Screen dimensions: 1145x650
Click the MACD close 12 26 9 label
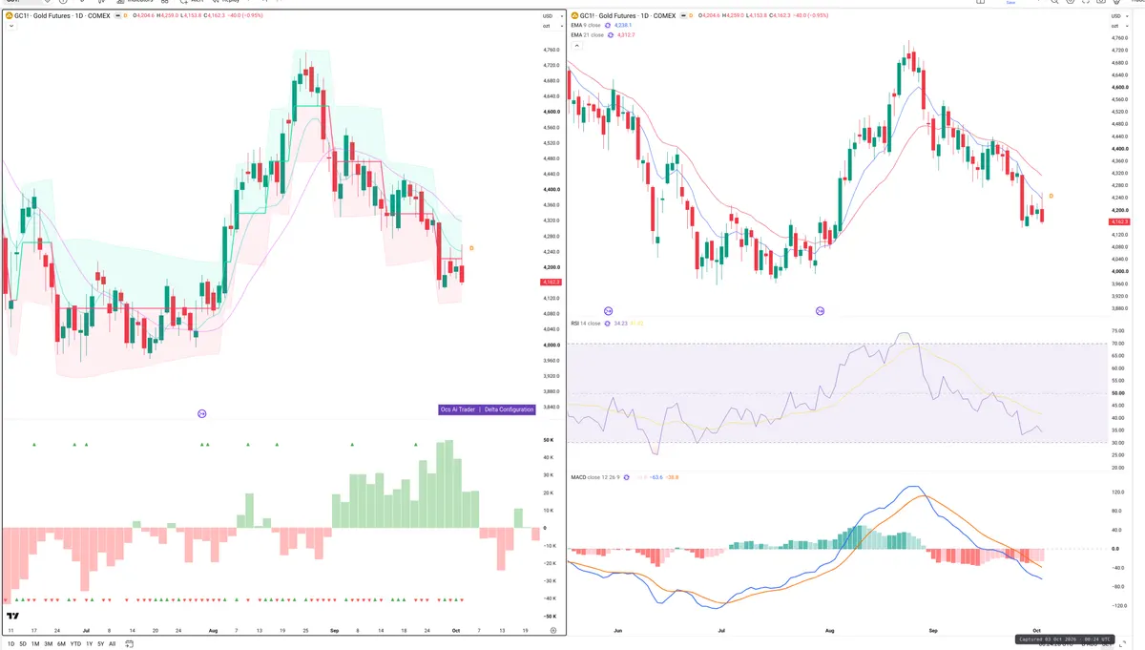pos(595,476)
